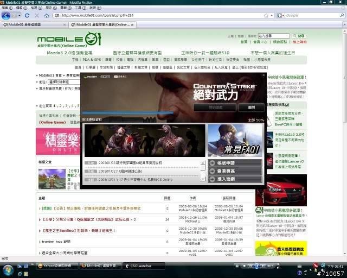347x278 pixels.
Task: Bookmark this page with the star icon
Action: click(x=266, y=16)
